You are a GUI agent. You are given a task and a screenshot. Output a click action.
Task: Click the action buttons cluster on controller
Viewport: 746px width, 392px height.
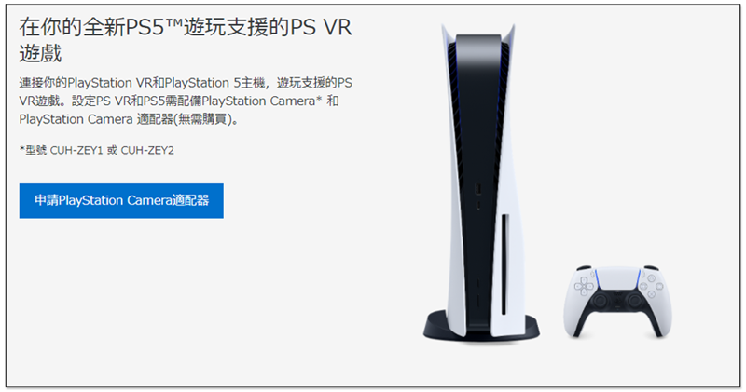[651, 286]
